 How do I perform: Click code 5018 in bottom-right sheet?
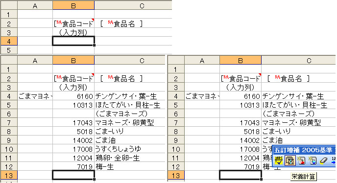[x=252, y=132]
